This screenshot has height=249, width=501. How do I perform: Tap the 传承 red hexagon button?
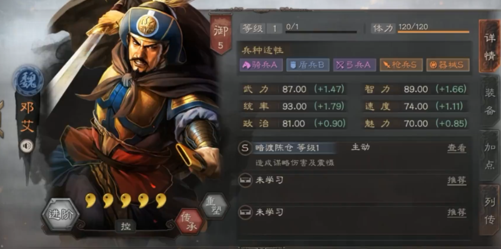tap(190, 222)
